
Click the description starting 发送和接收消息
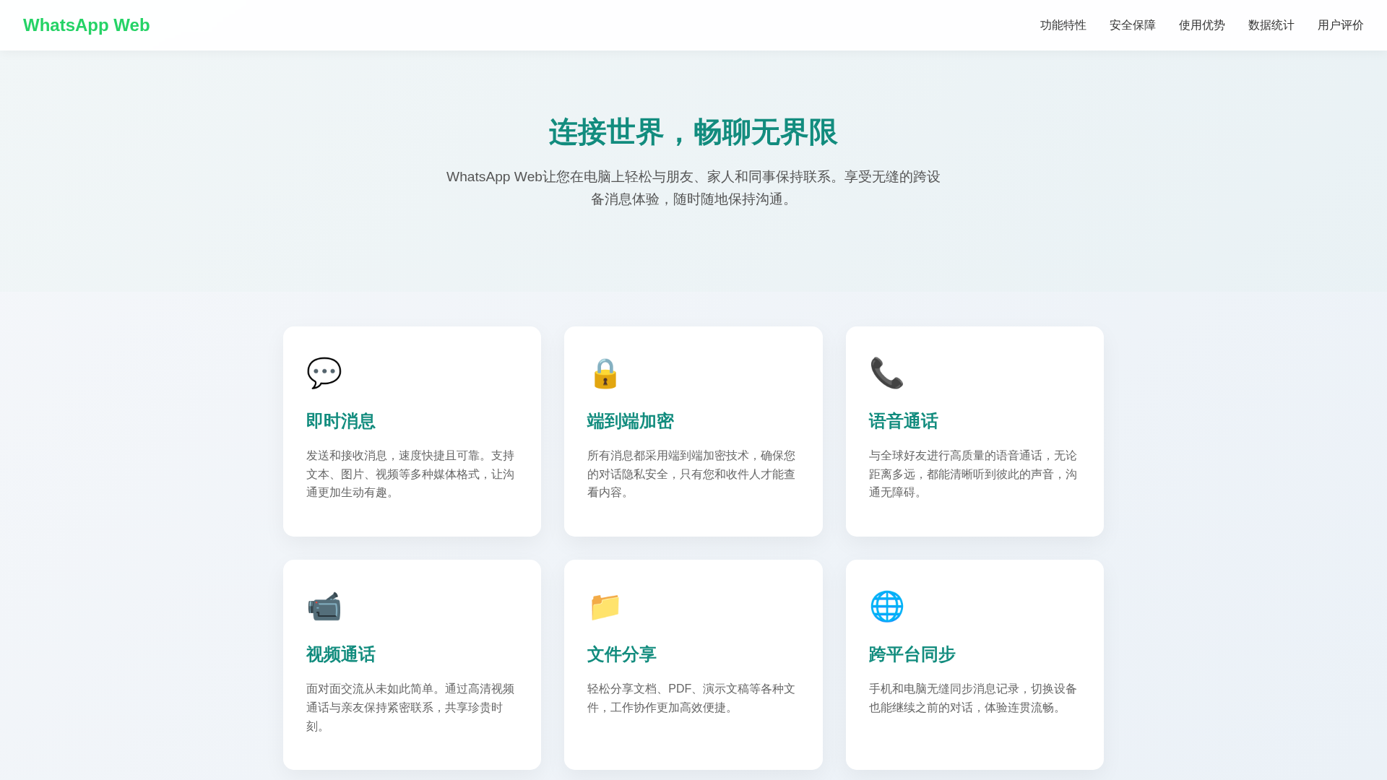[411, 474]
